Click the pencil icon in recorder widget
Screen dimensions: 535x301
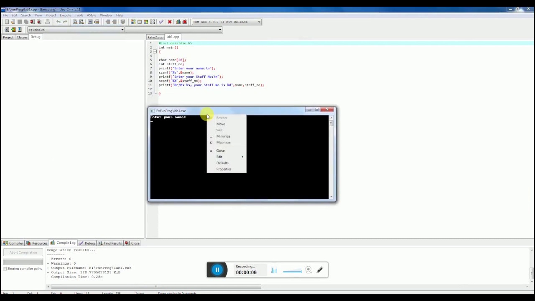coord(320,270)
